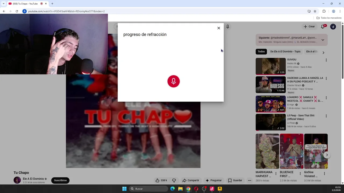Open options for HADES66 LLAMA A HANZEL video
This screenshot has width=344, height=193.
326,79
